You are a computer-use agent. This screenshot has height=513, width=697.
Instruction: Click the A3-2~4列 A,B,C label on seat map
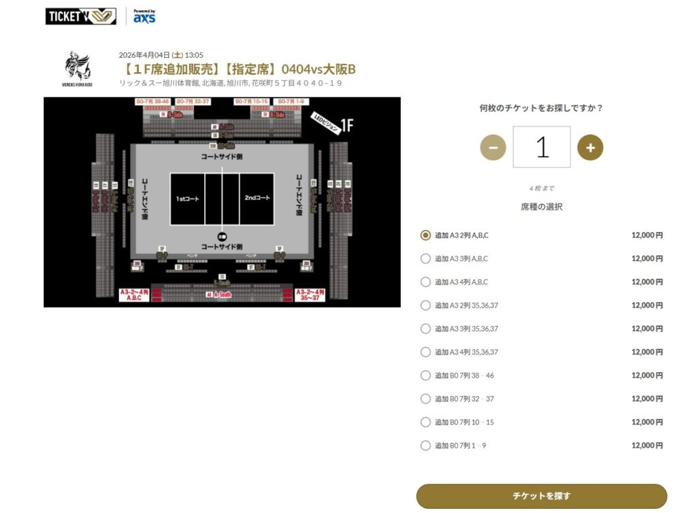[134, 295]
